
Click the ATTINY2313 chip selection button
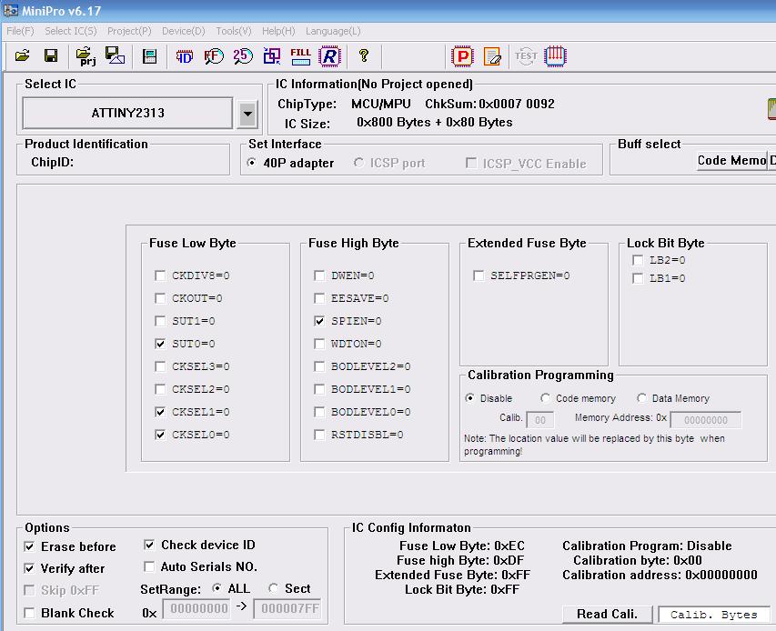[x=127, y=114]
